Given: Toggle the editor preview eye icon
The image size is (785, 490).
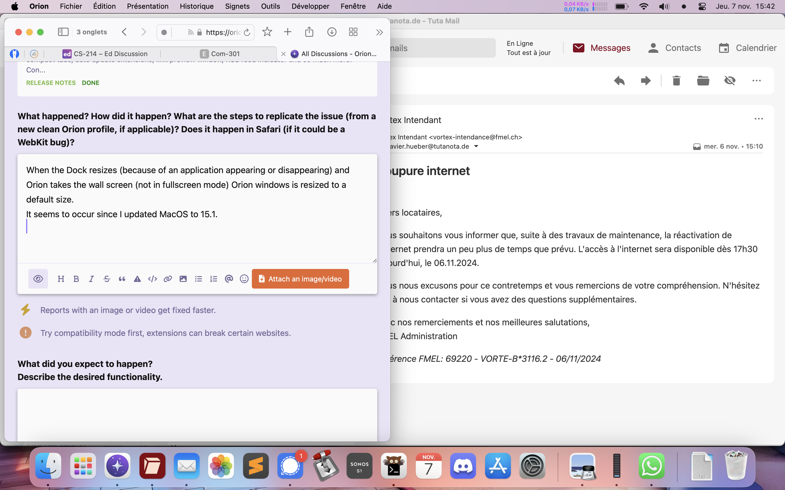Looking at the screenshot, I should tap(38, 279).
